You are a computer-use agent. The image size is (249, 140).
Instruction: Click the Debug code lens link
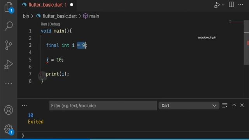pyautogui.click(x=54, y=24)
